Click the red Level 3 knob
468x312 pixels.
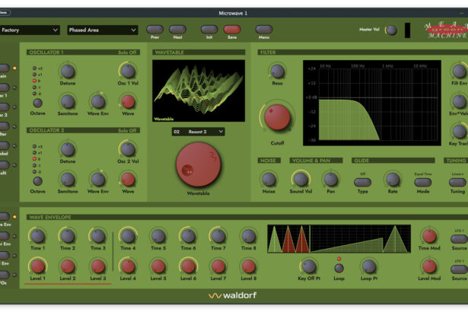click(x=98, y=266)
